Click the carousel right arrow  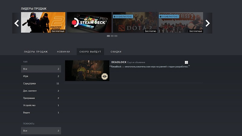tap(208, 23)
